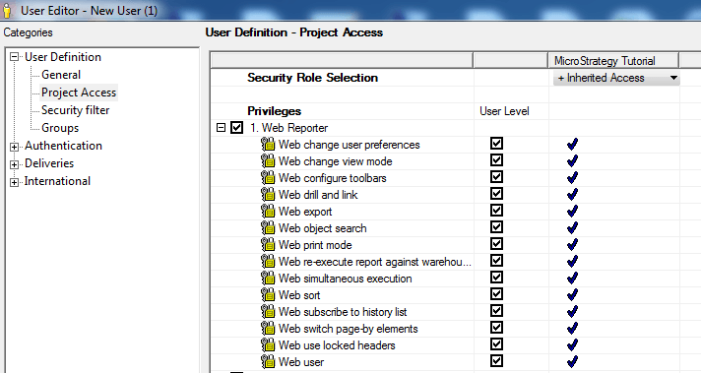Open the Security filter category
Viewport: 701px width, 373px height.
pyautogui.click(x=75, y=110)
